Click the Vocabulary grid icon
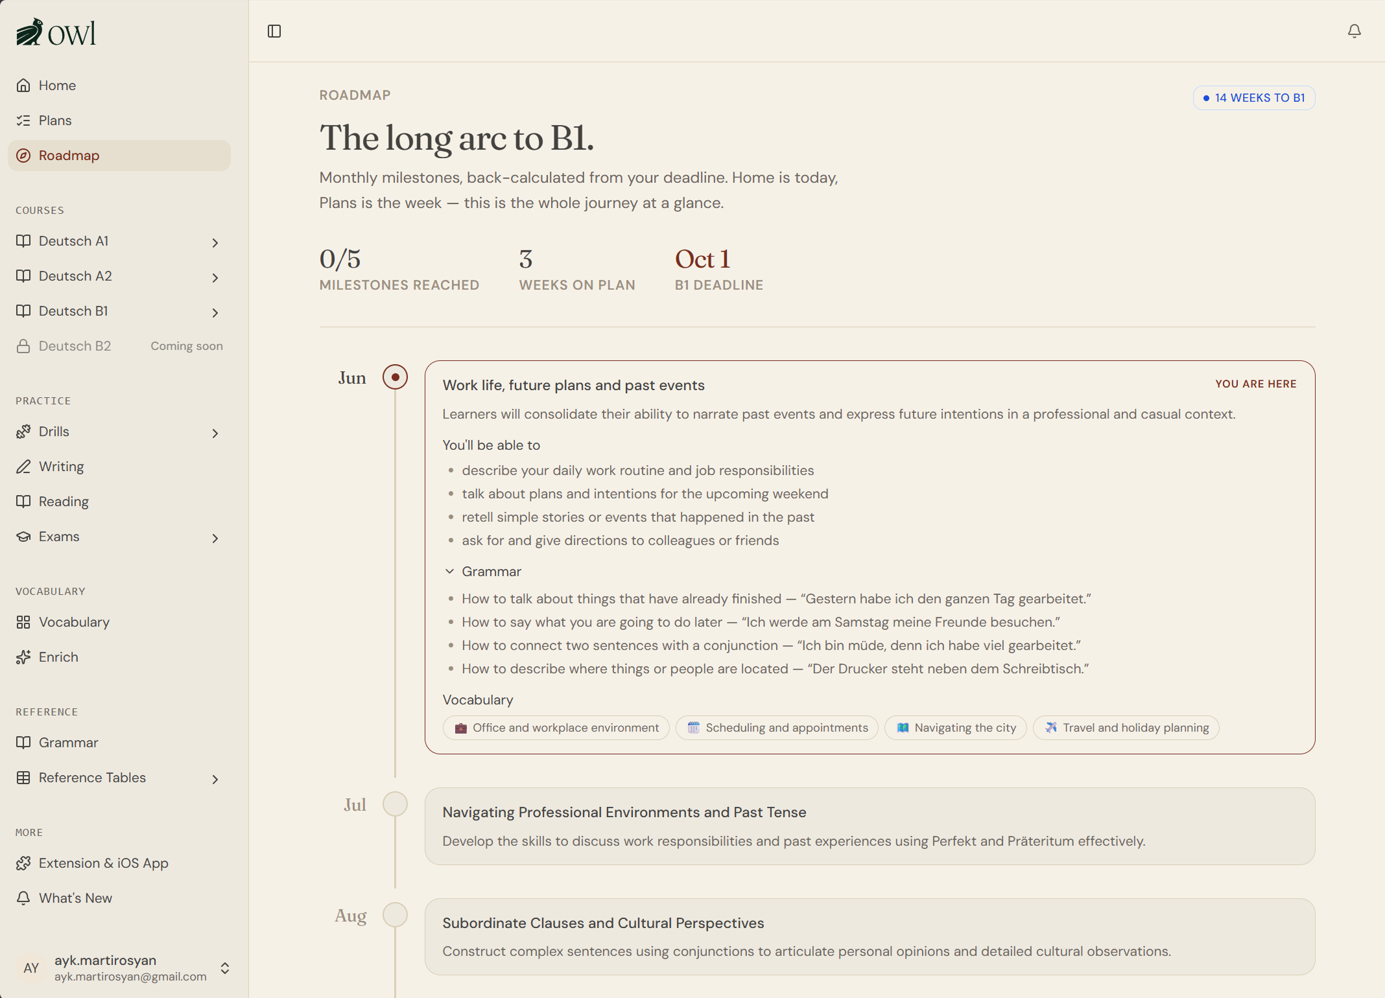 pyautogui.click(x=23, y=622)
